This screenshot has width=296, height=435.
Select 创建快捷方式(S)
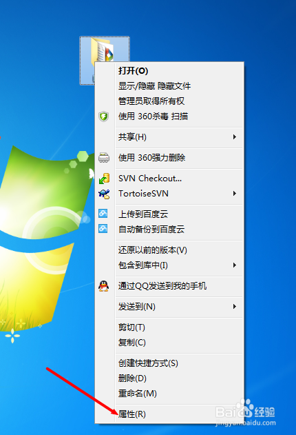click(169, 363)
